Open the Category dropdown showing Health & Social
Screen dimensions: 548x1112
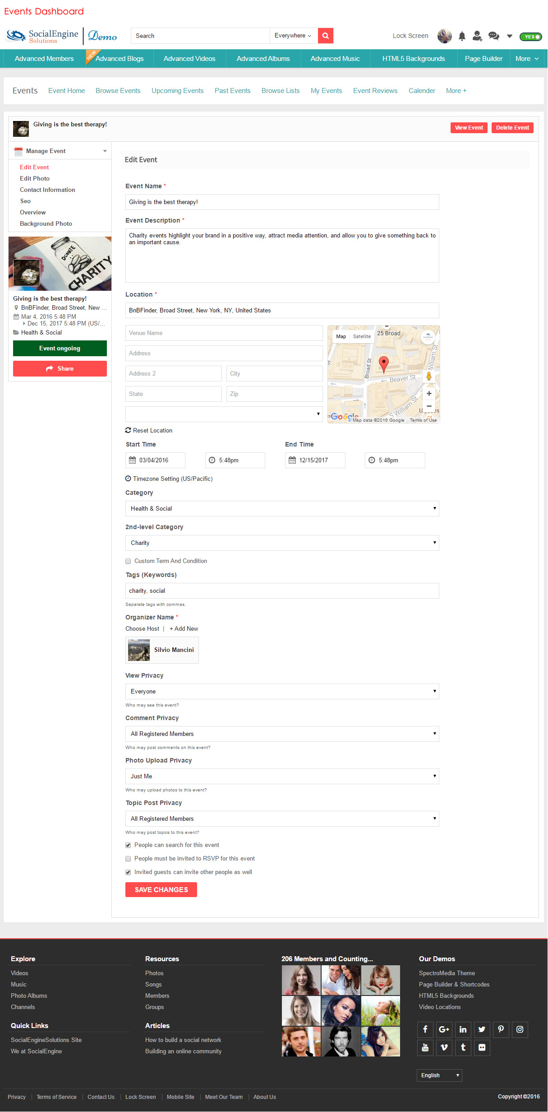(x=282, y=508)
